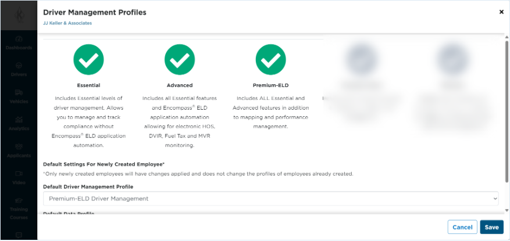Click the Save button
The height and width of the screenshot is (241, 510).
tap(492, 228)
